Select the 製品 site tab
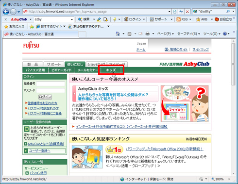238x184 pixels. click(33, 65)
